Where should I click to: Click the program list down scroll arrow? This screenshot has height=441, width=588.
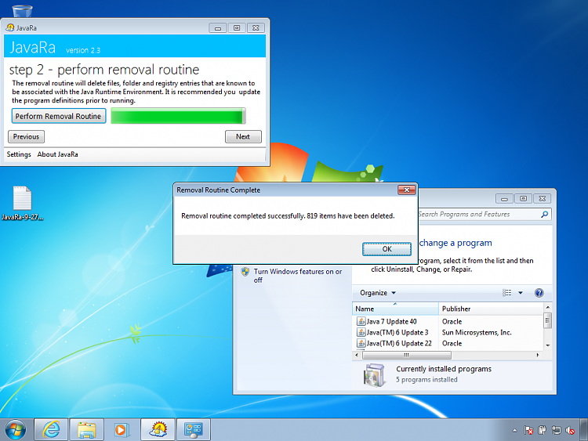tap(548, 345)
